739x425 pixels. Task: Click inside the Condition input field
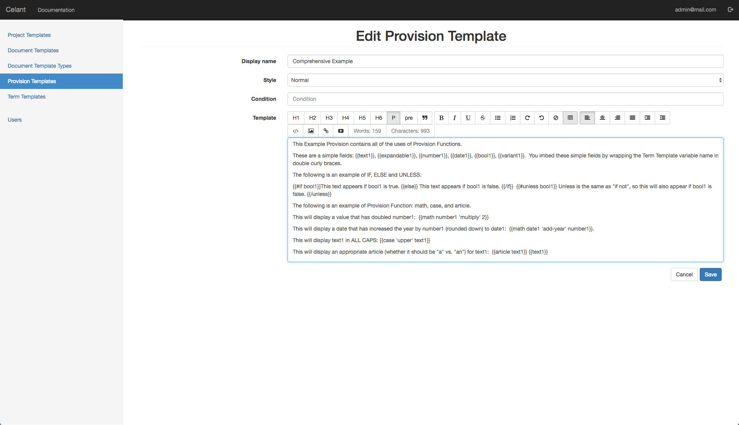(505, 99)
